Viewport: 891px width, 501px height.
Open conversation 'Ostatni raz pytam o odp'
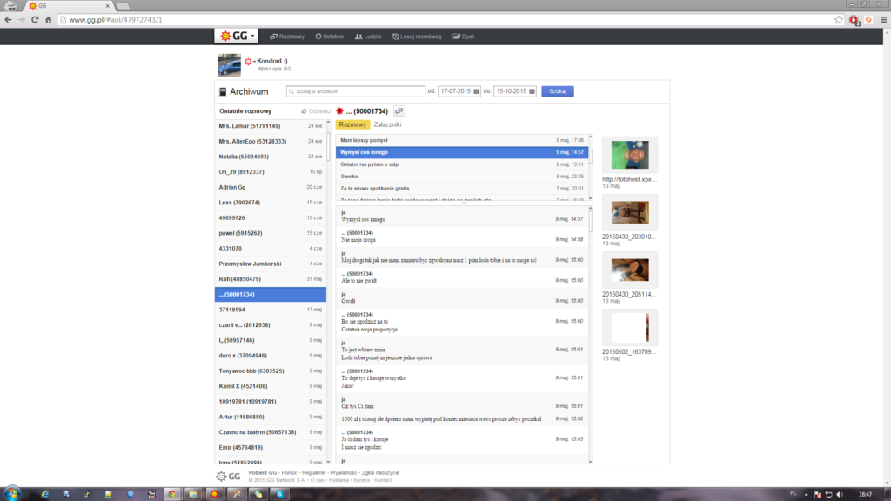tap(461, 164)
